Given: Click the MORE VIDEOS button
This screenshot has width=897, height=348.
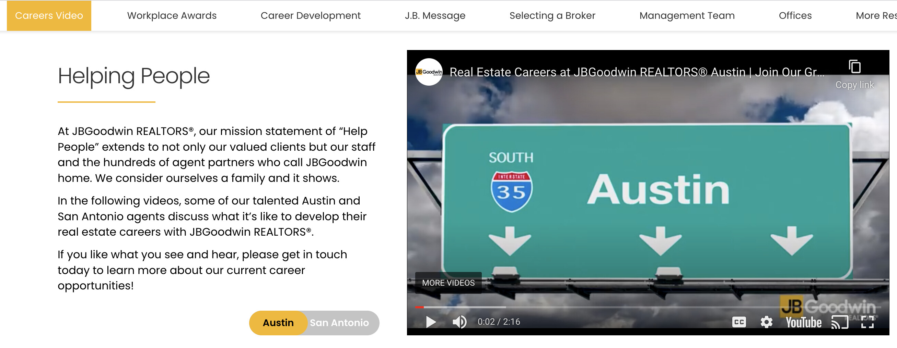Looking at the screenshot, I should click(448, 283).
